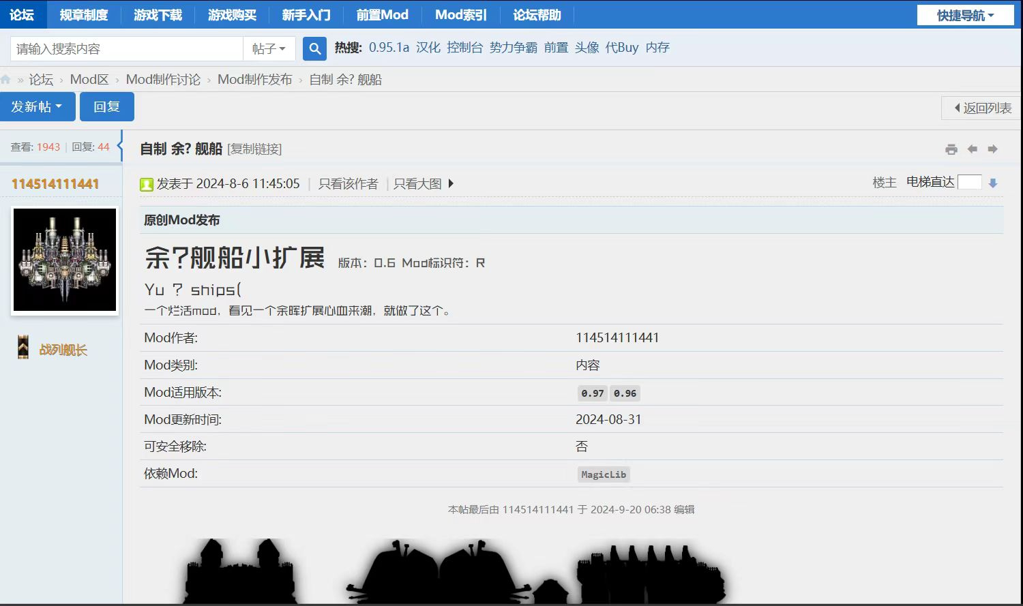The height and width of the screenshot is (606, 1023).
Task: Click the 返回列表 back to list button
Action: click(982, 108)
